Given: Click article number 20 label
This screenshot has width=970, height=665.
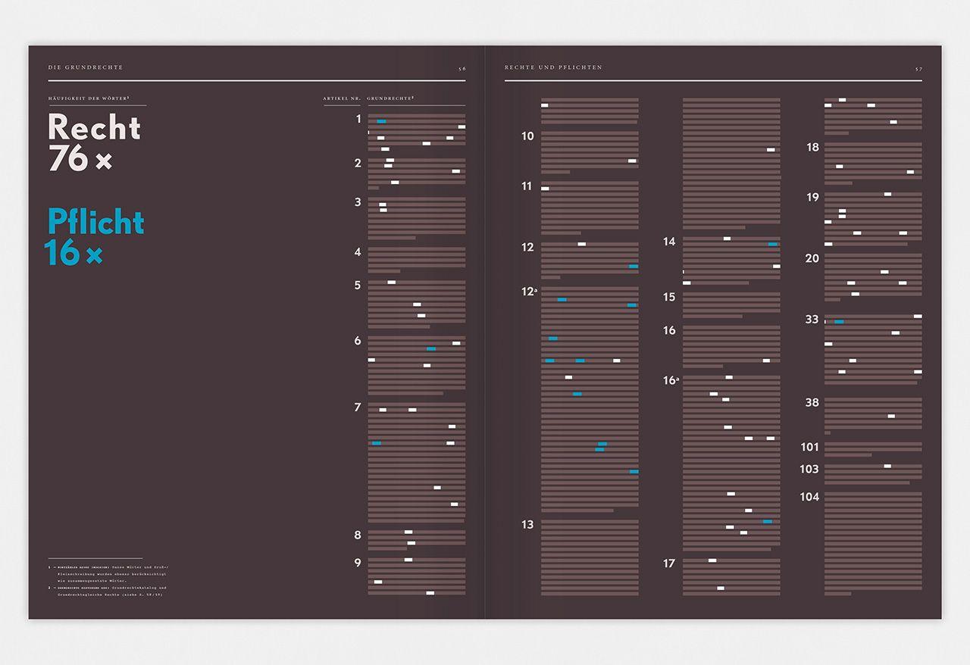Looking at the screenshot, I should tap(812, 258).
